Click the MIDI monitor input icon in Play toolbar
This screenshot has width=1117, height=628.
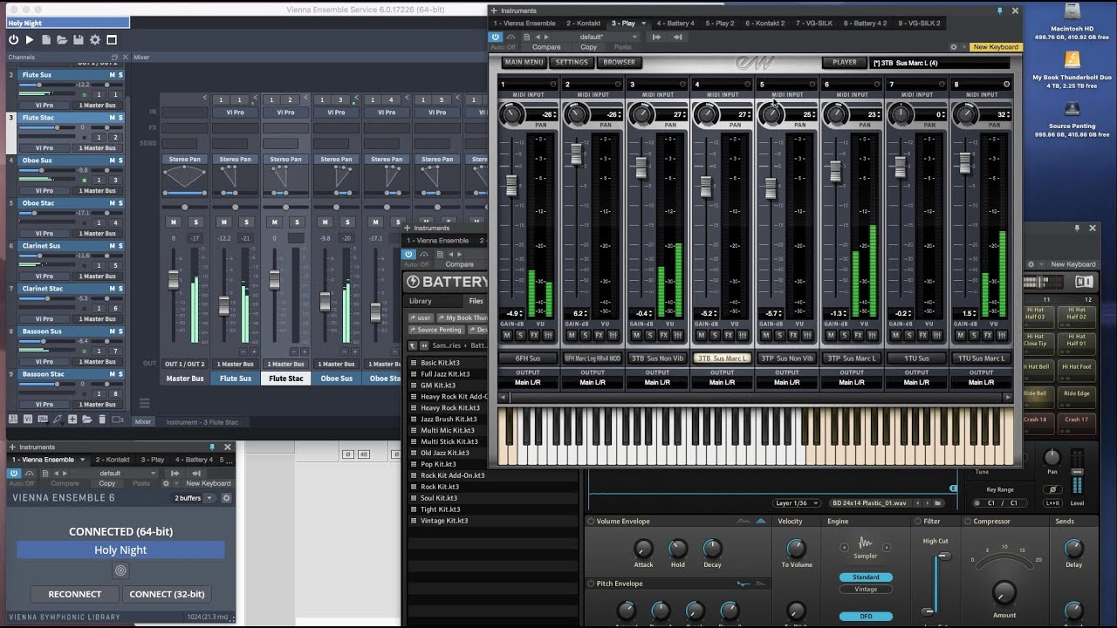[678, 37]
